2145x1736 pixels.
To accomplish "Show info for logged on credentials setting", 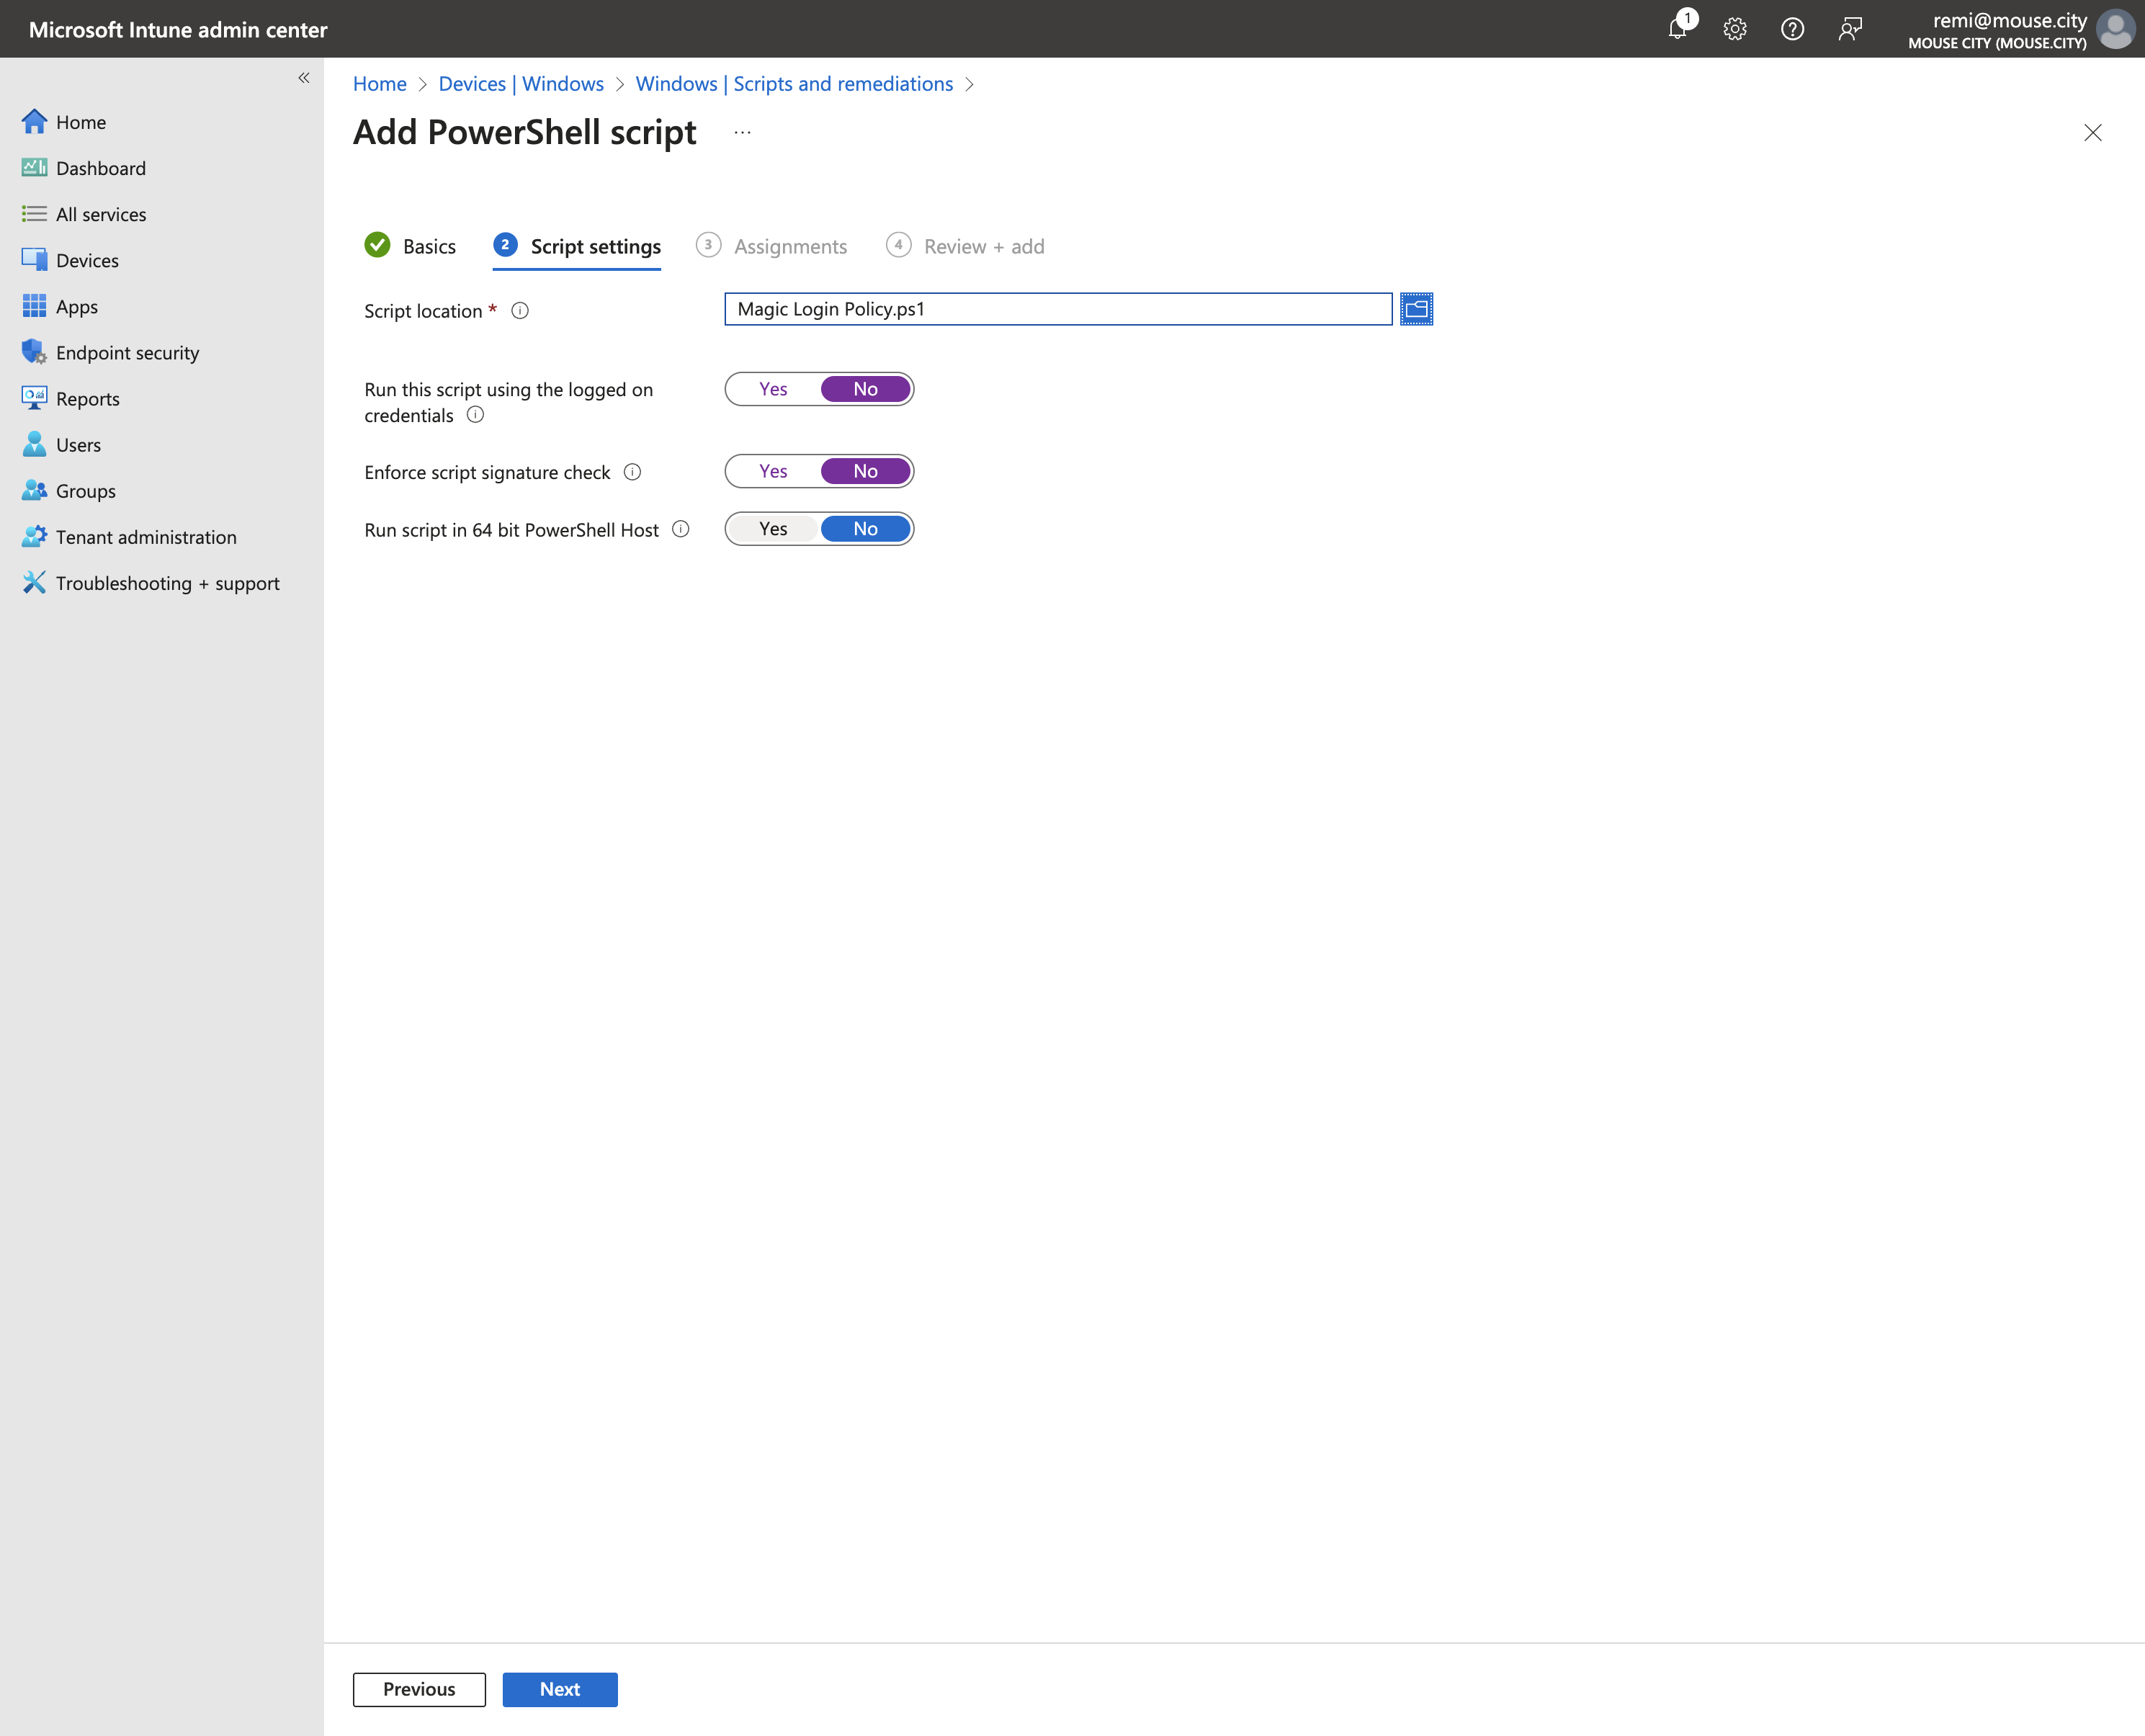I will (476, 415).
